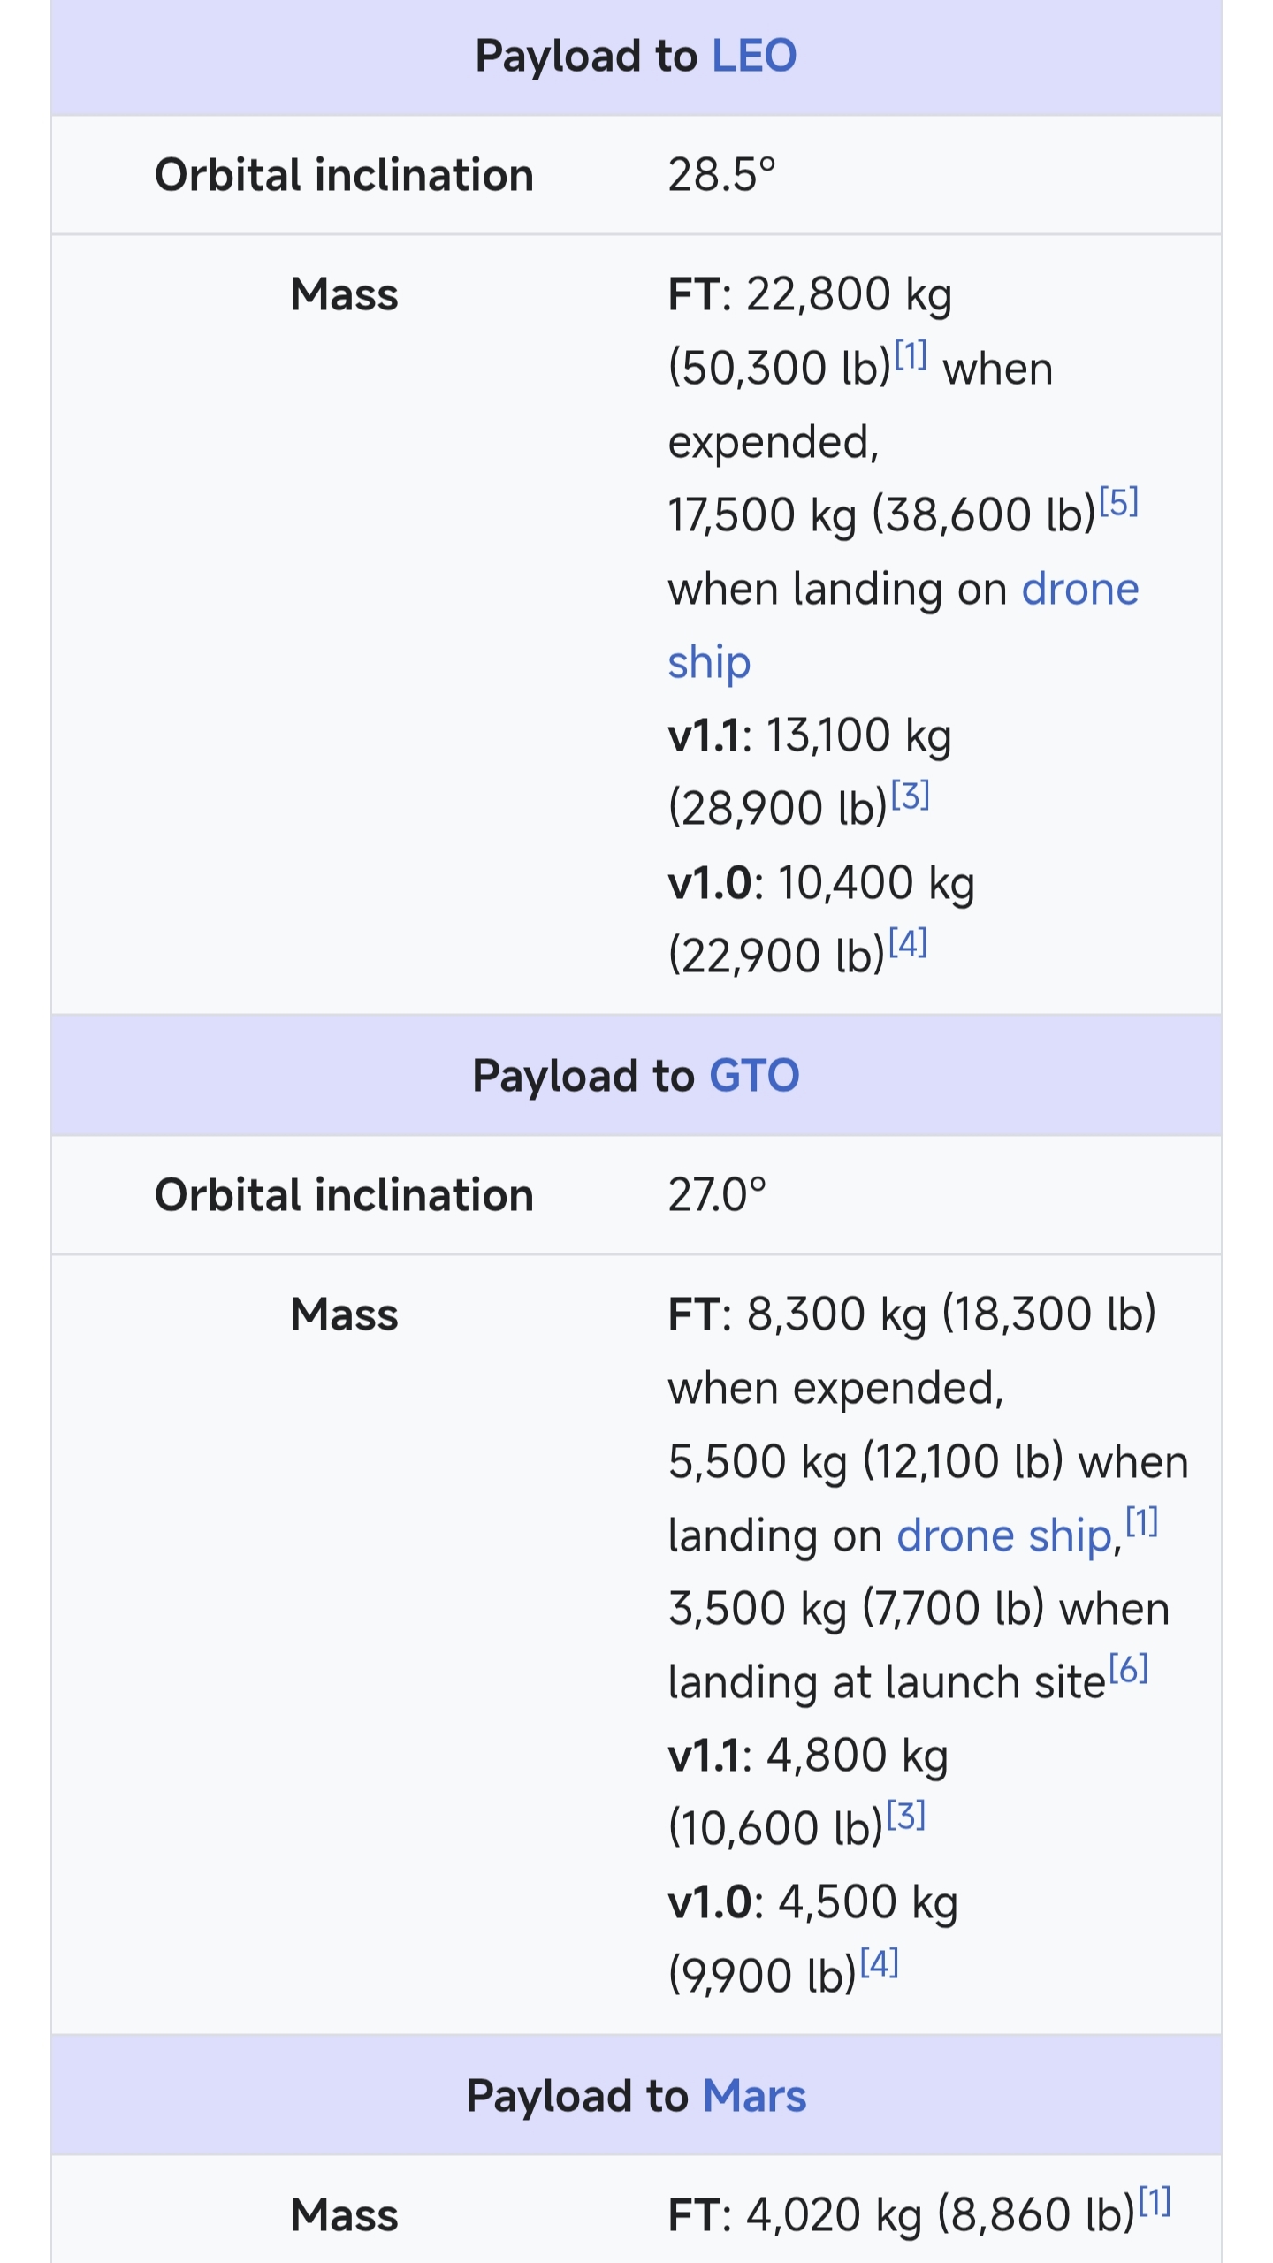
Task: Click the 28.5° orbital inclination value
Action: pos(721,175)
